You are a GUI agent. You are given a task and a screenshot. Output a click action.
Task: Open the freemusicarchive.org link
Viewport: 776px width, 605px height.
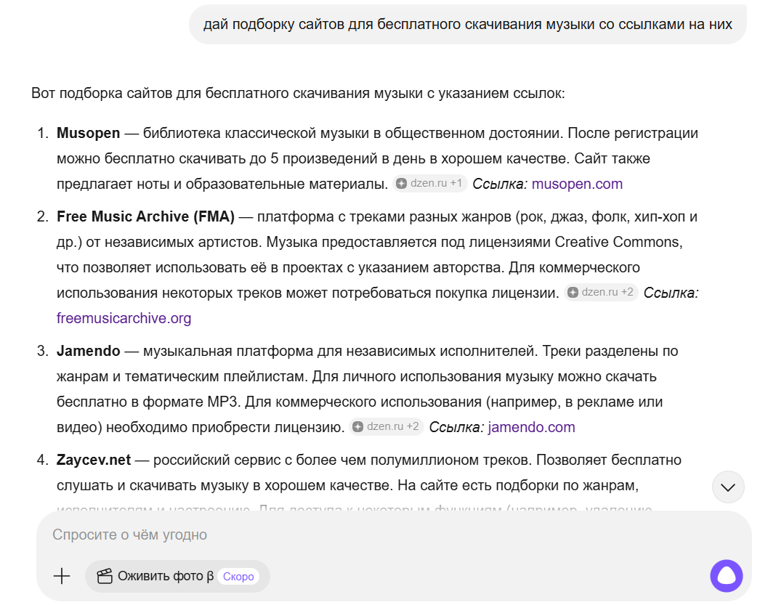point(124,318)
